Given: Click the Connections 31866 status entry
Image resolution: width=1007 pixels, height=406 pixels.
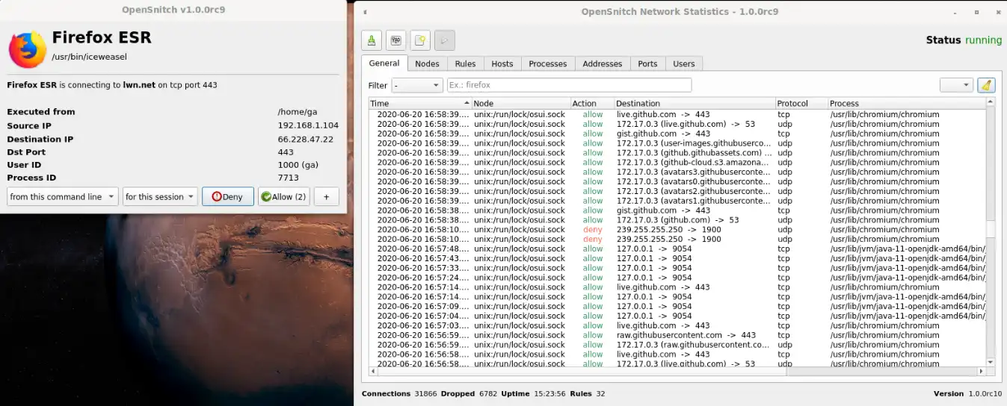Looking at the screenshot, I should tap(399, 393).
